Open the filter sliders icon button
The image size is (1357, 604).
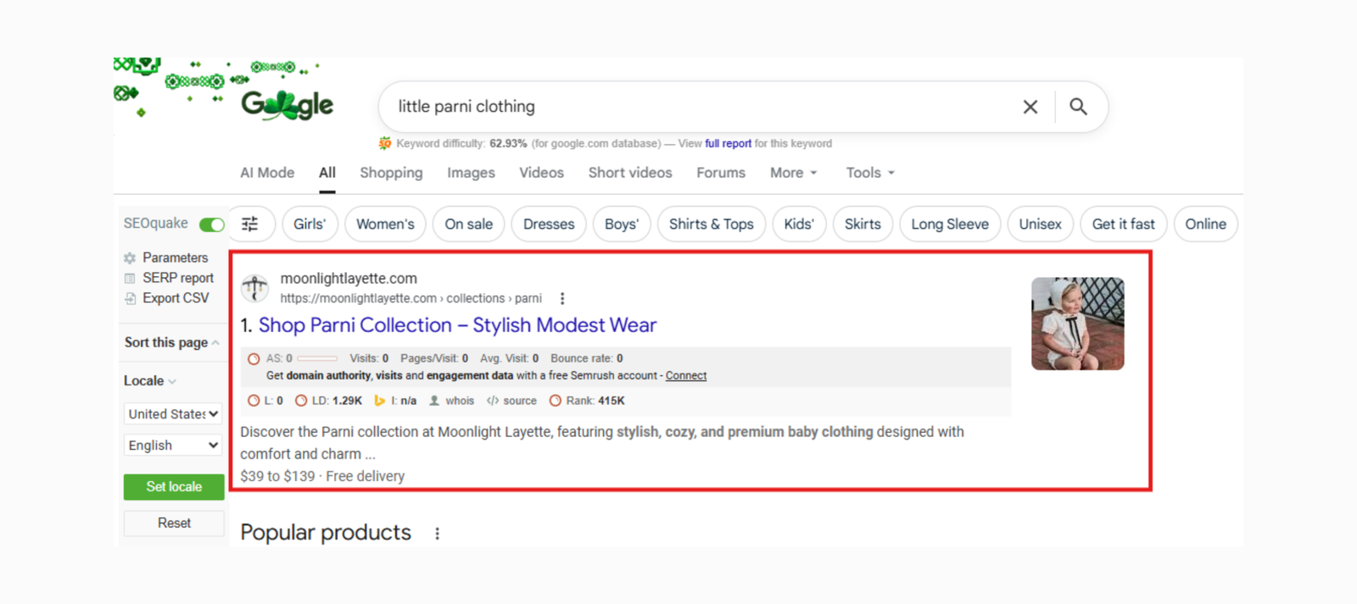(250, 224)
